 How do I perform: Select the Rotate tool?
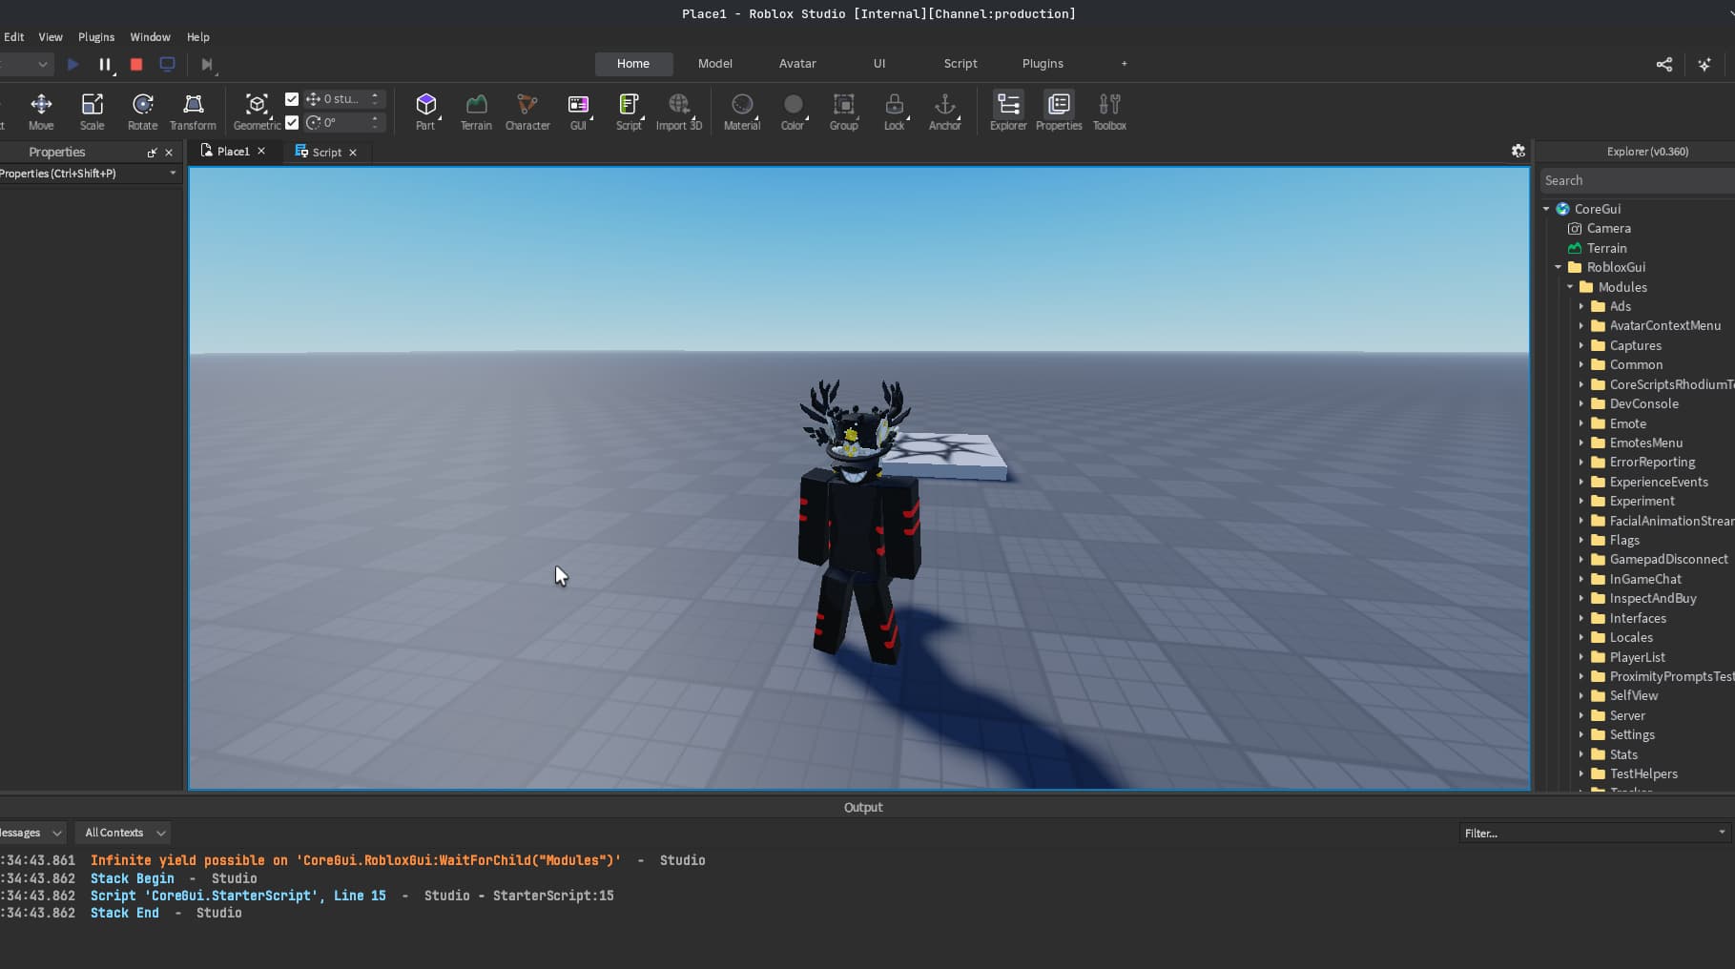pos(142,111)
